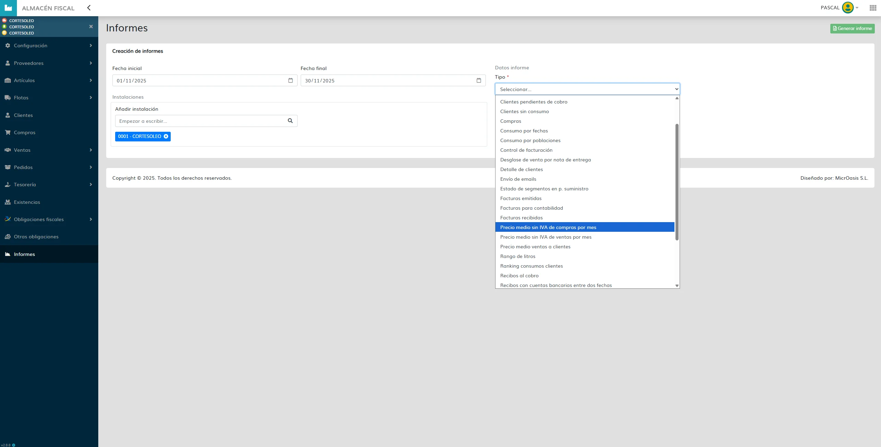Click the version info icon
The image size is (881, 447).
(13, 445)
